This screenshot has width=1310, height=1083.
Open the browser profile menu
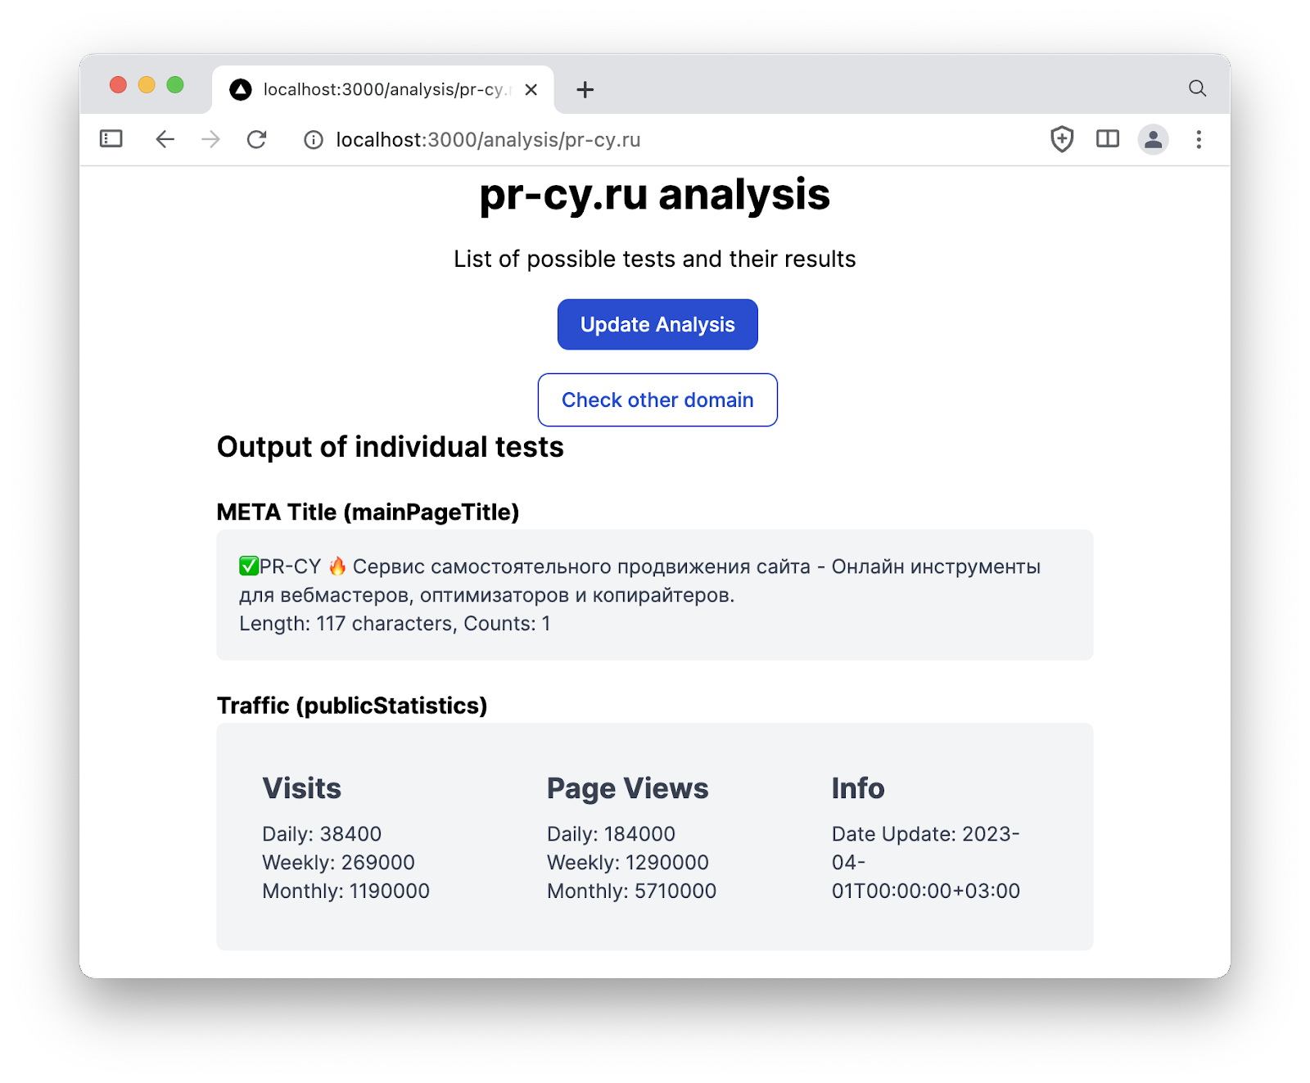1153,139
